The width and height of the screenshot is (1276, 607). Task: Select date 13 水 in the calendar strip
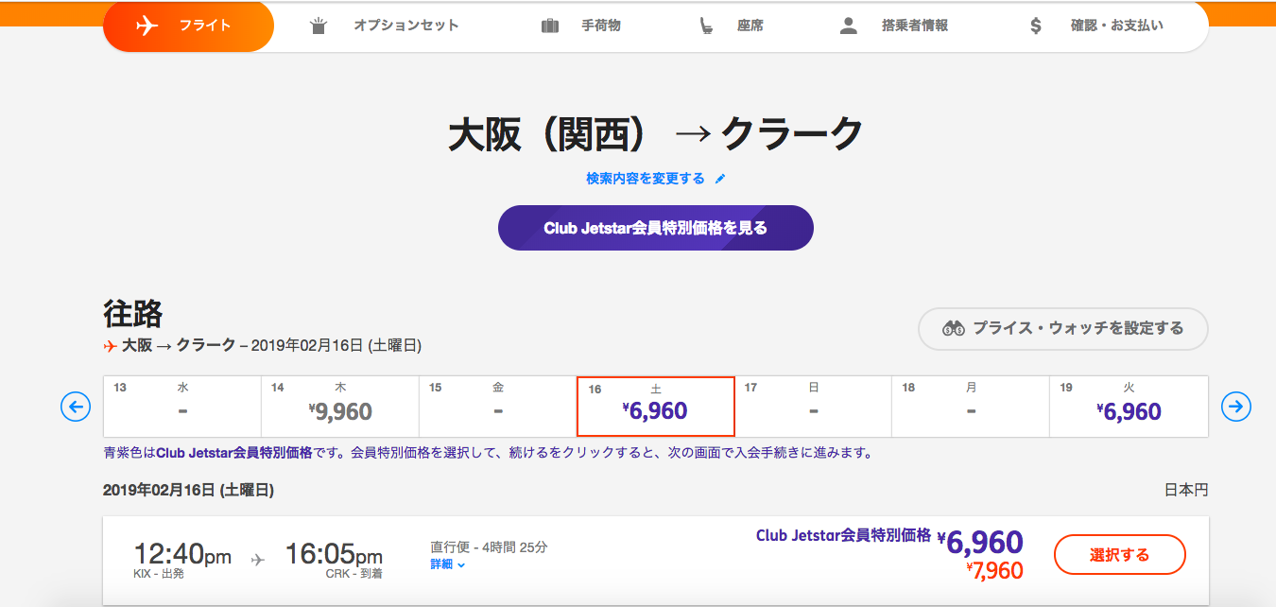(x=182, y=407)
